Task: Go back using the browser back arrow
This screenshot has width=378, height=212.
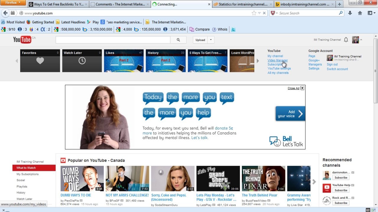Action: pos(5,13)
